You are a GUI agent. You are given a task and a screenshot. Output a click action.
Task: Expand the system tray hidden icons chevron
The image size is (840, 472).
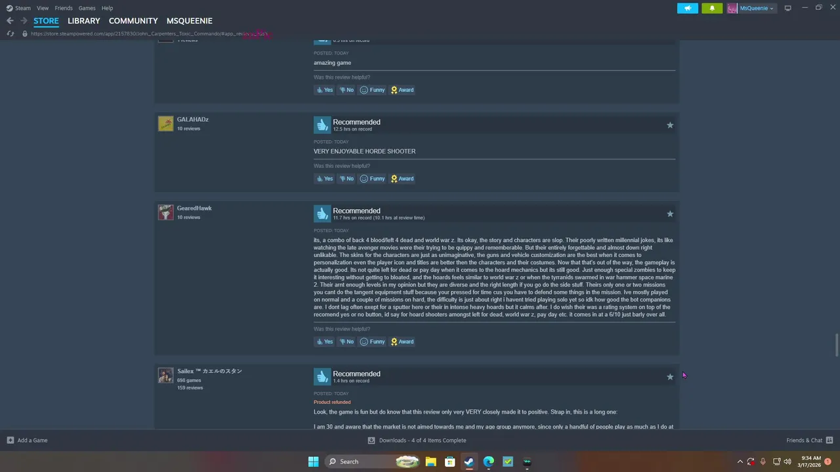pyautogui.click(x=740, y=462)
